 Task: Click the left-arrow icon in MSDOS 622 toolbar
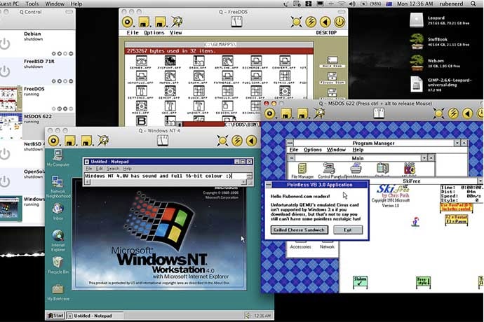(467, 113)
